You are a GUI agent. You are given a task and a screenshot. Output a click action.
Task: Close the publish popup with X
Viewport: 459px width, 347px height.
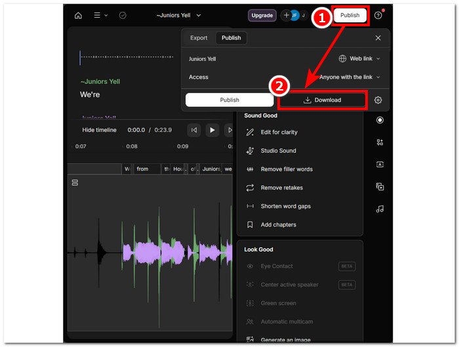(x=378, y=38)
